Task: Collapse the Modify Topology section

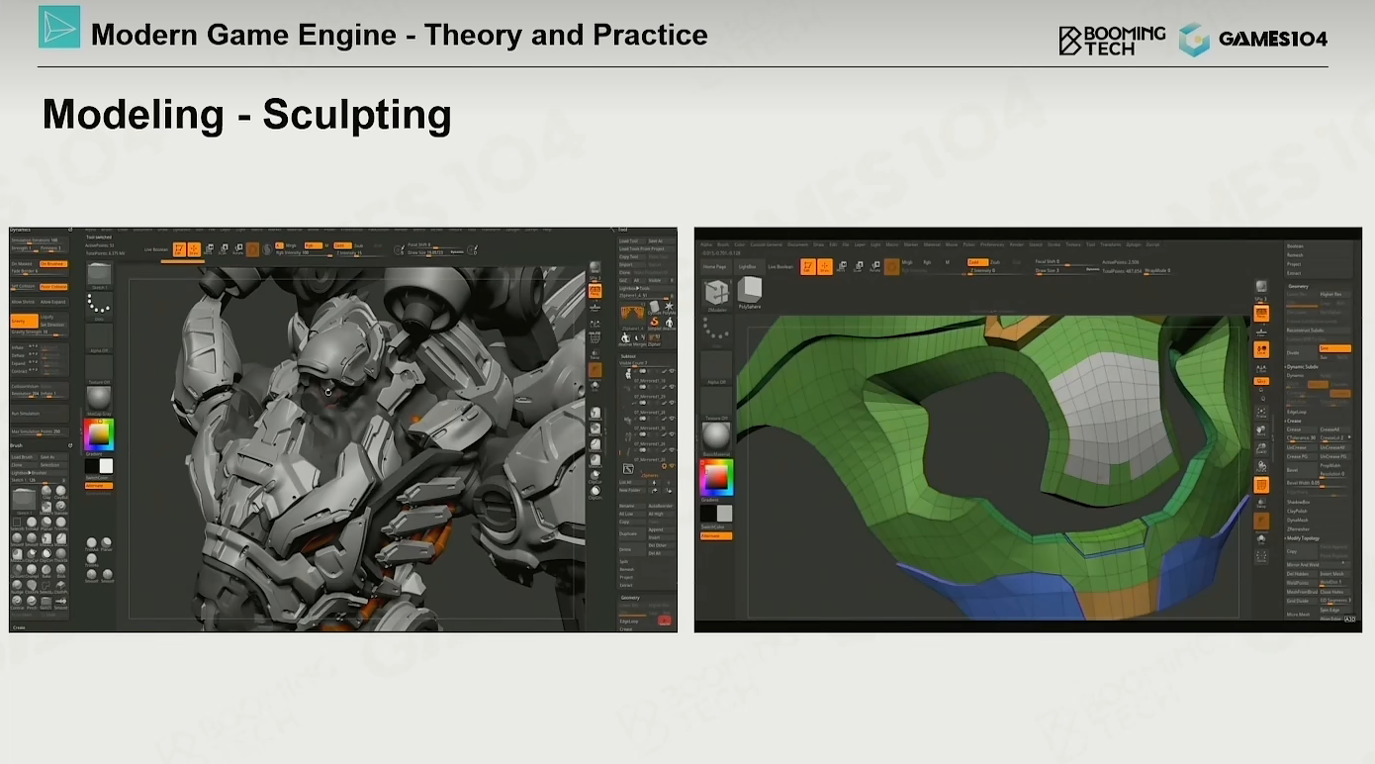Action: click(1303, 538)
